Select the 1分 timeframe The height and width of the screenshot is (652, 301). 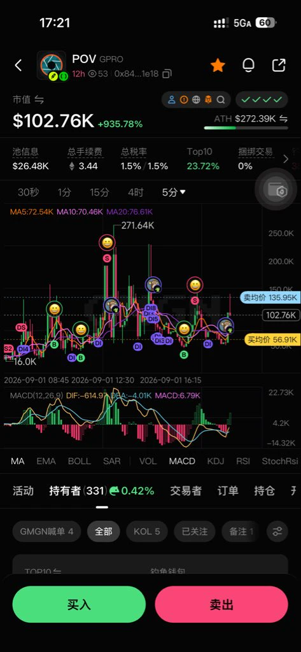[x=64, y=192]
